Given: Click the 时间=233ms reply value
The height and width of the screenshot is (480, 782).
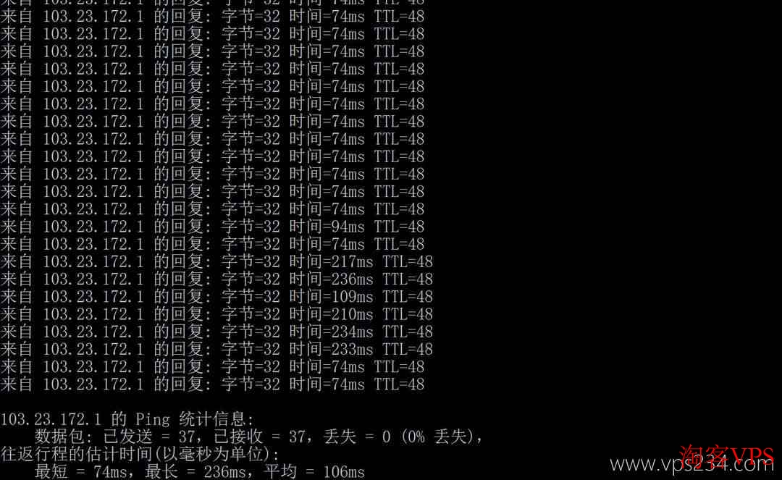Looking at the screenshot, I should point(331,349).
